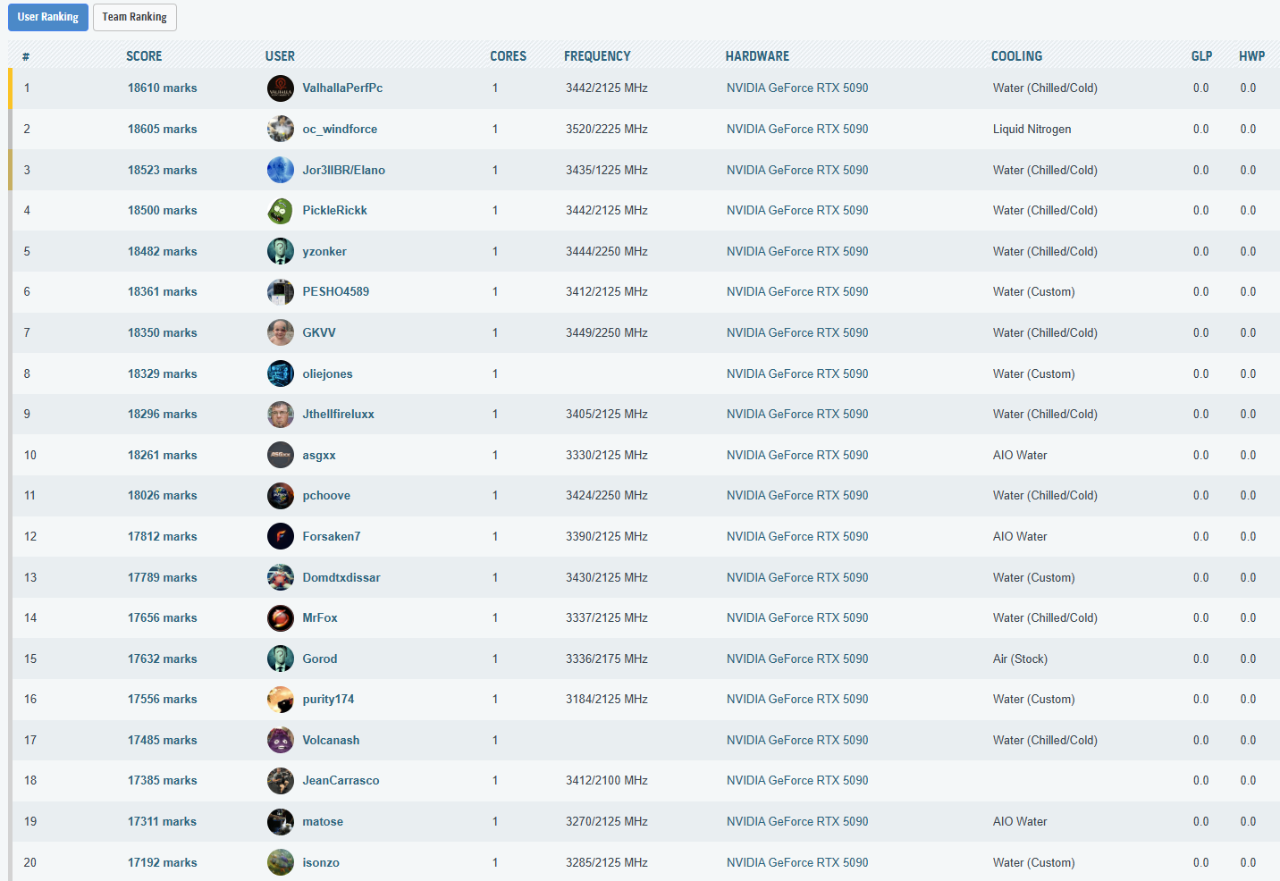This screenshot has height=881, width=1280.
Task: Open the 17192 marks submission
Action: pos(162,863)
